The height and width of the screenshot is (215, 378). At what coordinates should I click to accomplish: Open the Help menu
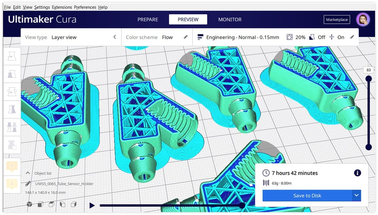[103, 7]
